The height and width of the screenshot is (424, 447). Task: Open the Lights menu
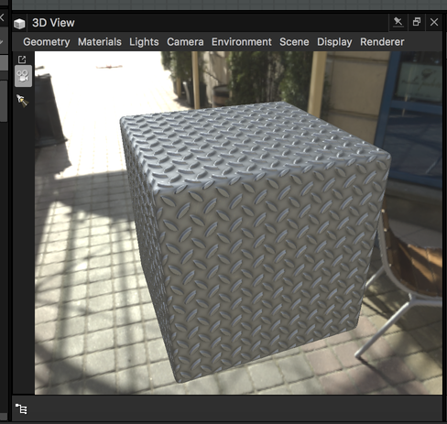[144, 42]
